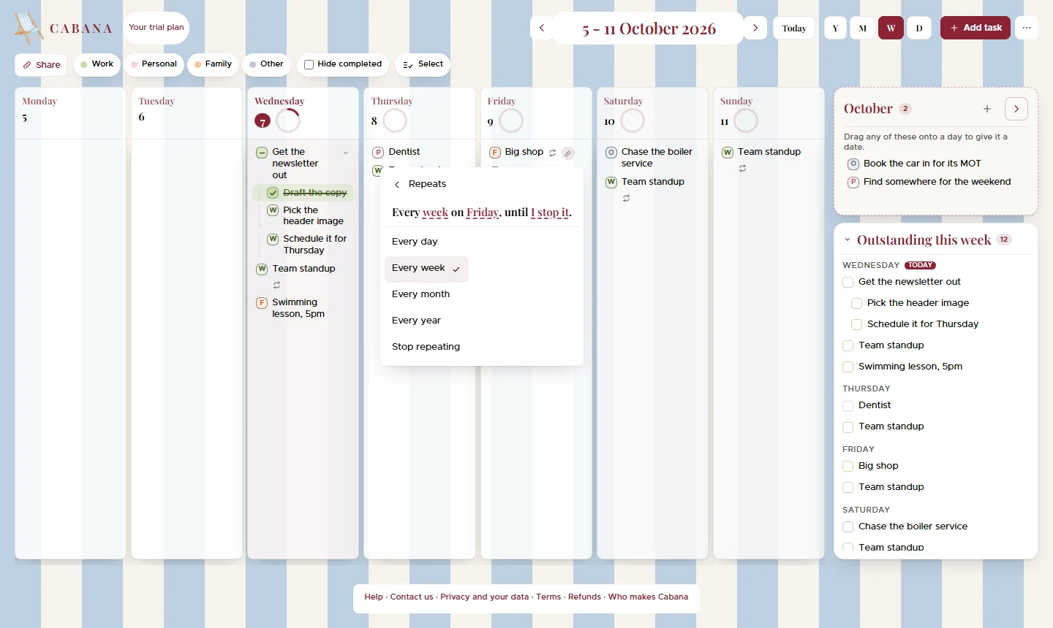
Task: Click the repeat icon beside Big shop
Action: 553,153
